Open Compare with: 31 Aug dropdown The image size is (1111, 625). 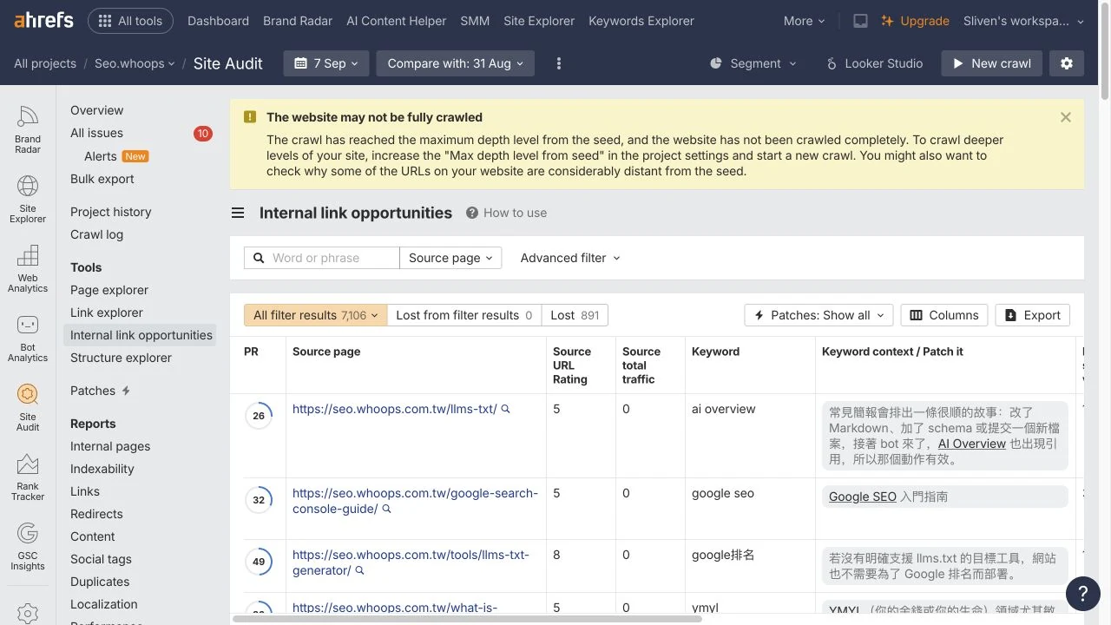tap(456, 63)
